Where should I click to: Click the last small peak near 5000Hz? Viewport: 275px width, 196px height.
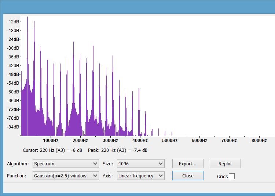(172, 134)
